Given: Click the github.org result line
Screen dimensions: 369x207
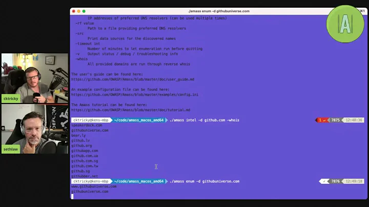Looking at the screenshot, I should [x=81, y=146].
